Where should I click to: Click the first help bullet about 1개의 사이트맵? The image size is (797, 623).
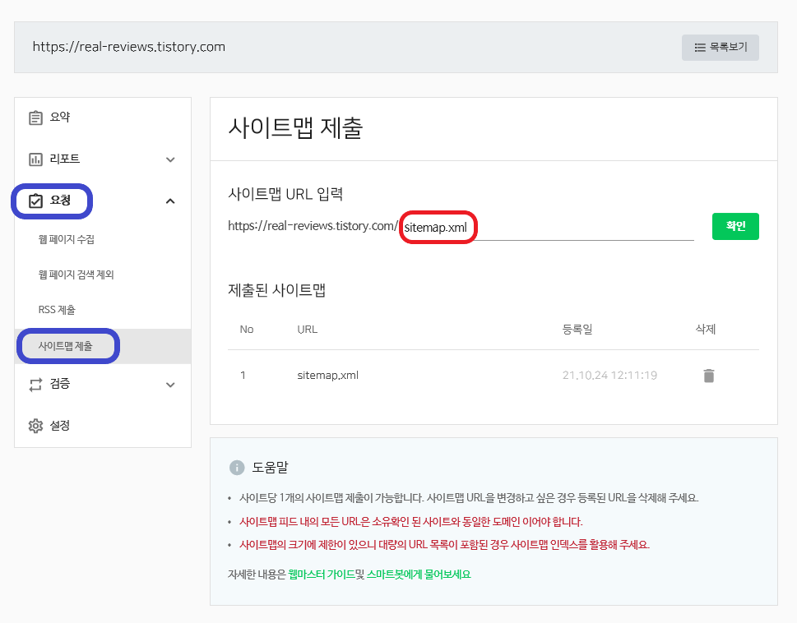click(469, 497)
